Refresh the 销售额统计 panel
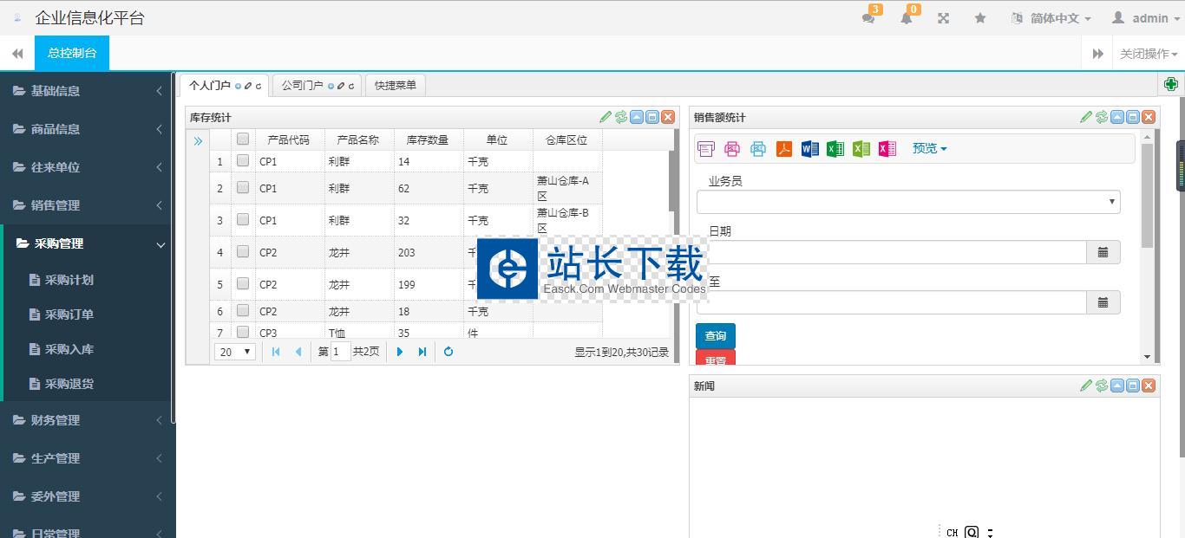The image size is (1185, 538). click(x=1101, y=117)
